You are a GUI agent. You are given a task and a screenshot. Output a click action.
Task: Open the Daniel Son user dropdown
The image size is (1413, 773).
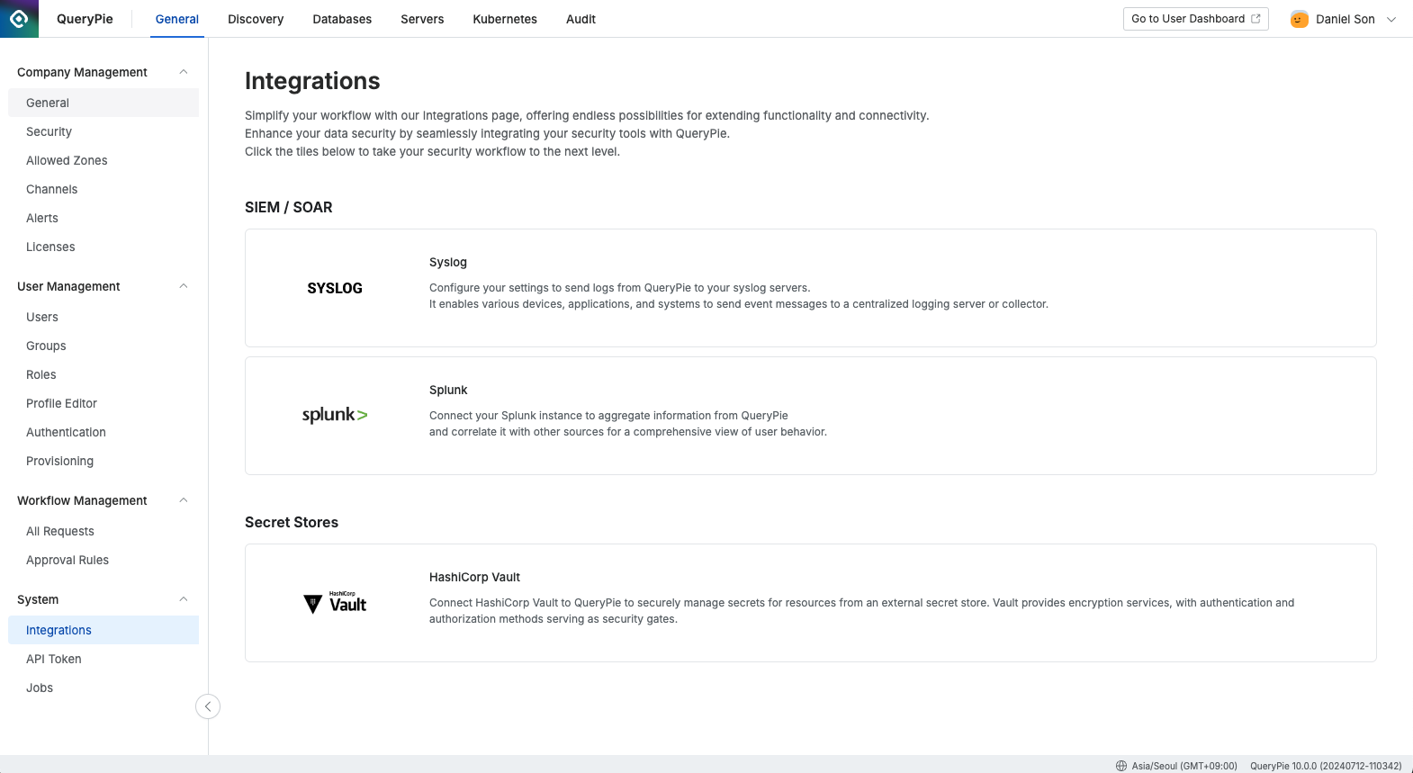point(1390,19)
